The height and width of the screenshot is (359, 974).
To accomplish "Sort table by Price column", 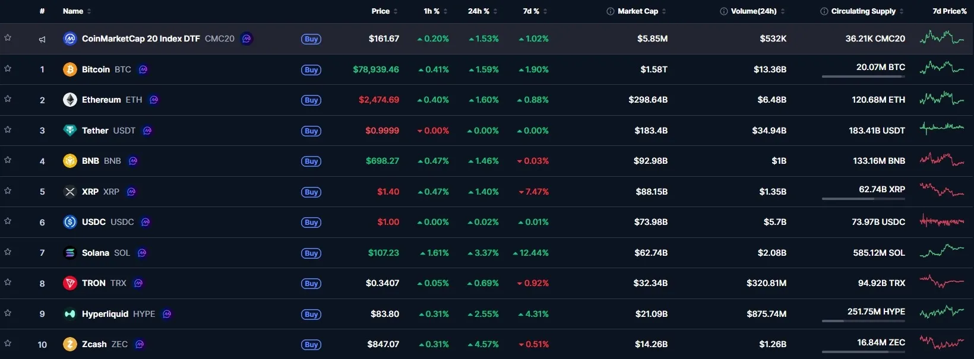I will pos(384,11).
